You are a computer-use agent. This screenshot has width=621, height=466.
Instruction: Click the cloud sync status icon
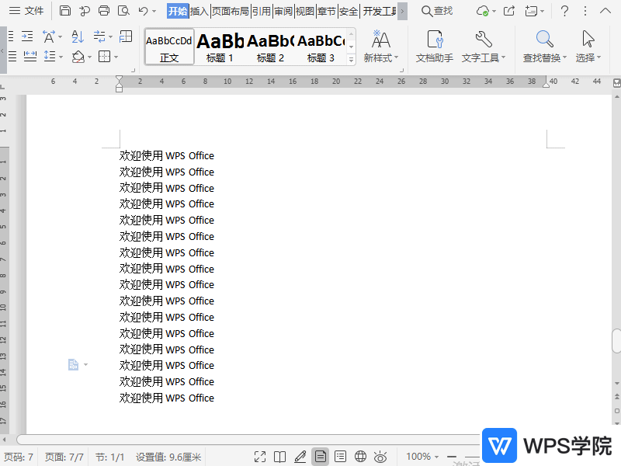pos(483,11)
